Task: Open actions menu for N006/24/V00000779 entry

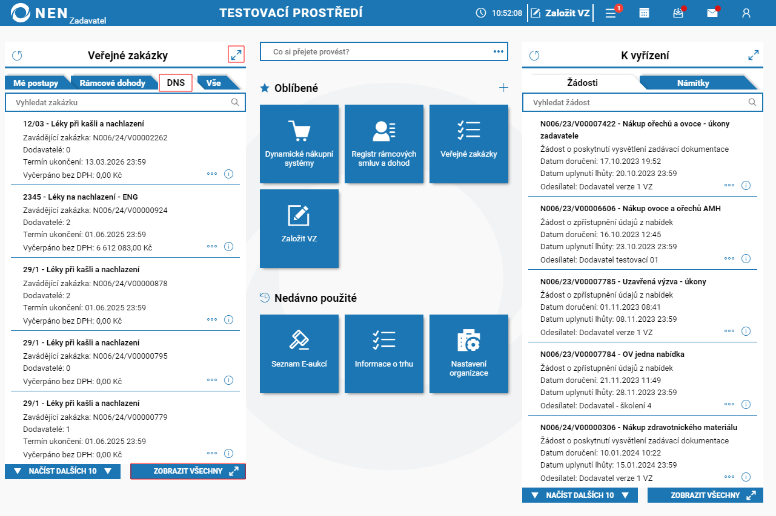Action: (x=212, y=452)
